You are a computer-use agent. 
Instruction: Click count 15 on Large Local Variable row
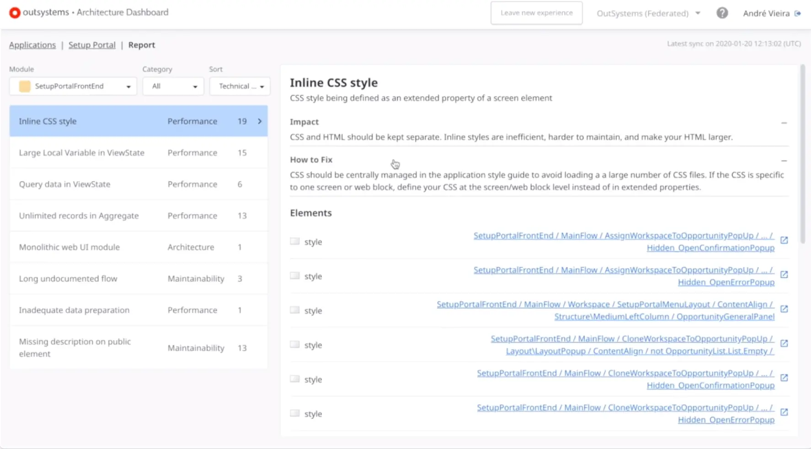(x=242, y=153)
